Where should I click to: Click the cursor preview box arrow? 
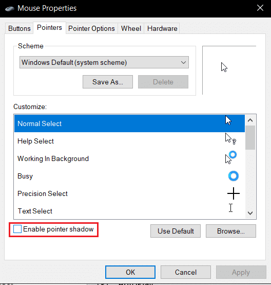pos(224,67)
